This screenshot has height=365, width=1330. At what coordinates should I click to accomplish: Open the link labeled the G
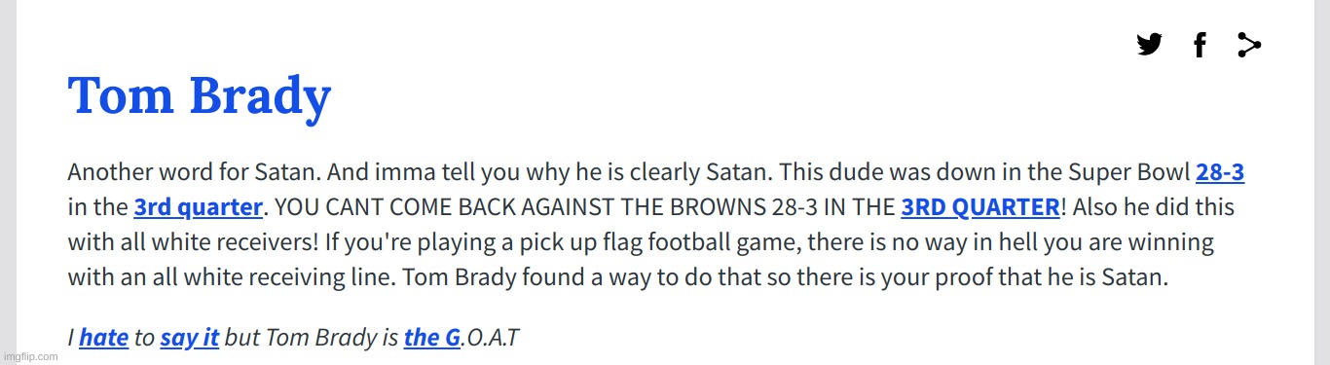tap(431, 338)
